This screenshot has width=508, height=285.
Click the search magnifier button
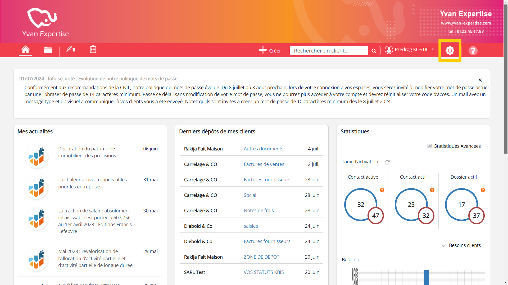click(374, 51)
